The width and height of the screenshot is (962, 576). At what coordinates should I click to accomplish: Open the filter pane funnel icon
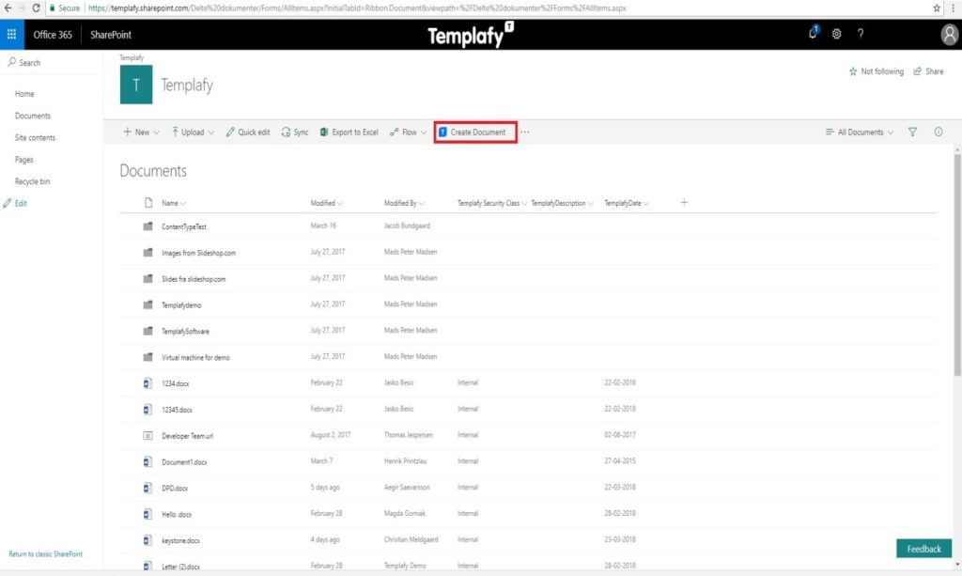pyautogui.click(x=912, y=132)
